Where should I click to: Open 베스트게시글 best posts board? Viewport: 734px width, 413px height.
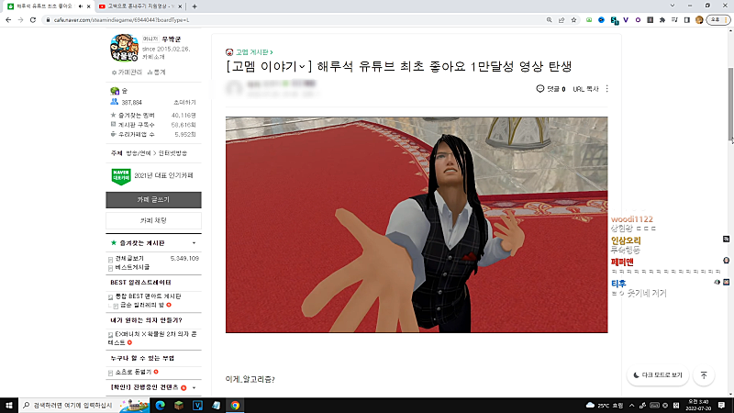[132, 267]
